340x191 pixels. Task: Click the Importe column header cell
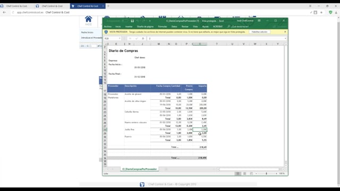click(200, 88)
